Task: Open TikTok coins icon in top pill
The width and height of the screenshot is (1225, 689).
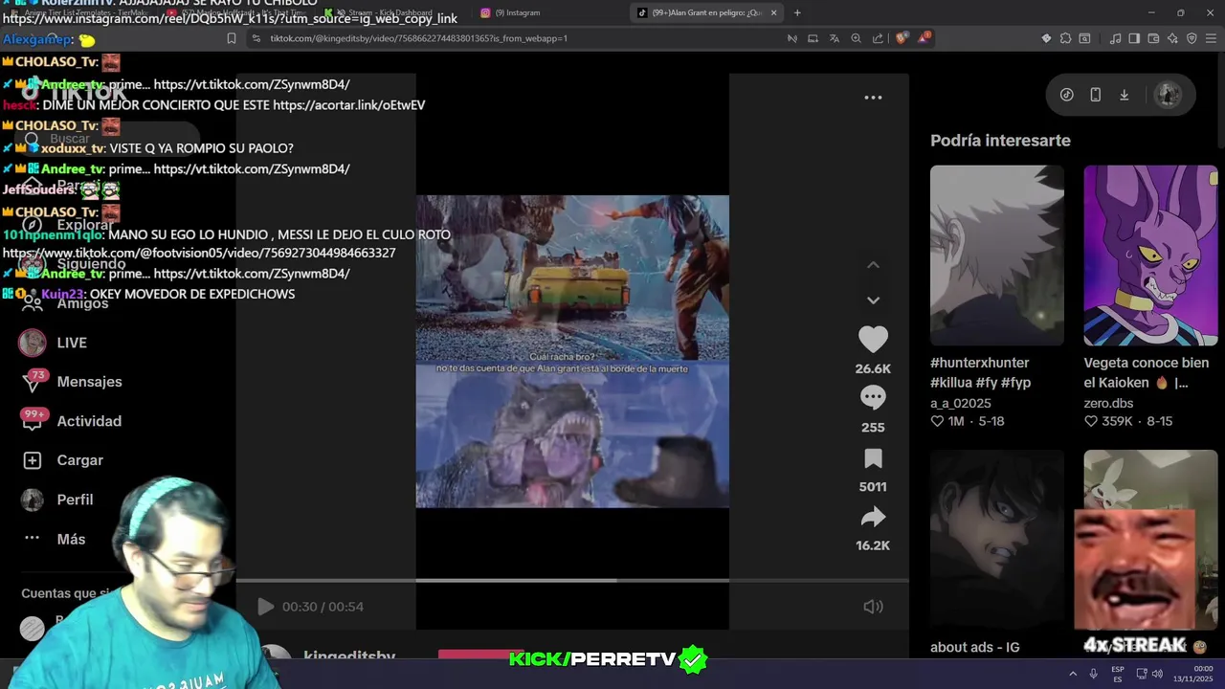Action: tap(1067, 95)
